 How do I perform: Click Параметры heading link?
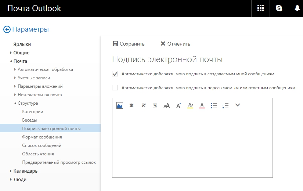[30, 29]
